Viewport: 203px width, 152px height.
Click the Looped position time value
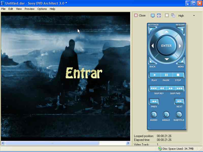(164, 136)
